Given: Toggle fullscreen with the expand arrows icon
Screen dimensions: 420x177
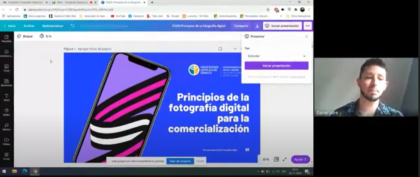Looking at the screenshot, I should [285, 159].
